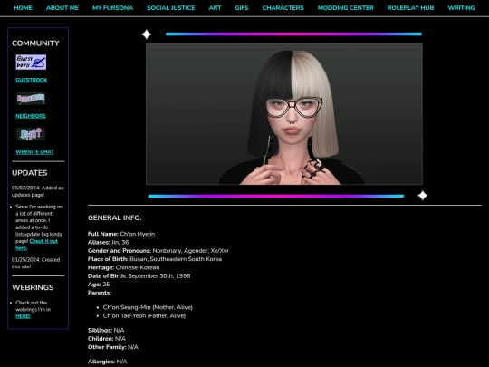Click the character portrait image
This screenshot has height=367, width=489.
284,114
